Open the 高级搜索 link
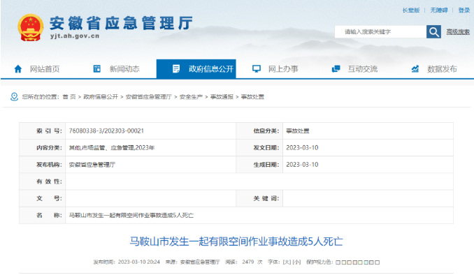Screen dimensions: 474x275 tap(458, 31)
